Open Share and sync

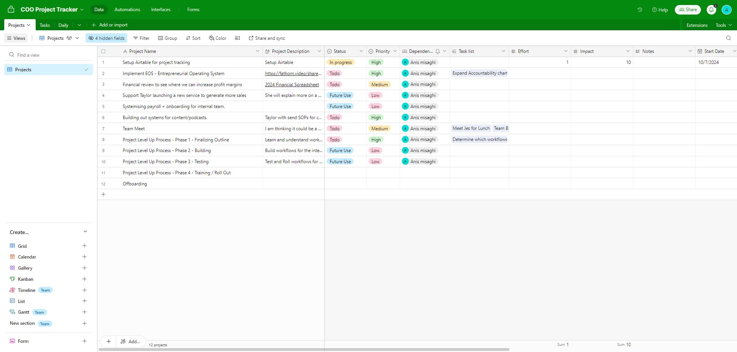point(267,38)
